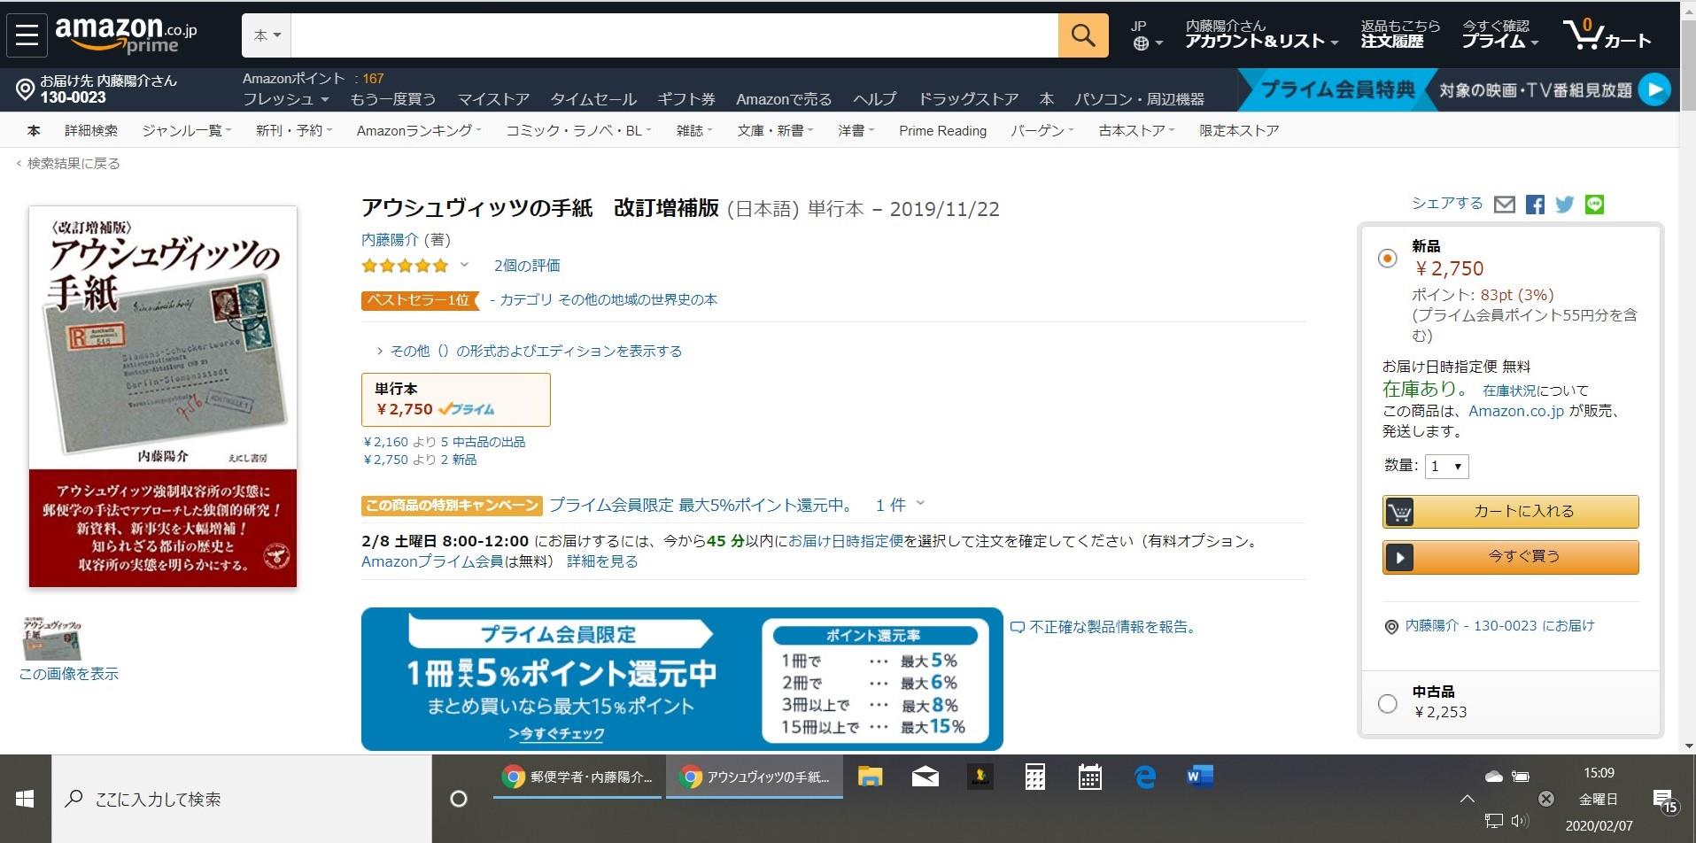Open the その他の地域の世界史の本 category link
The height and width of the screenshot is (843, 1696).
638,300
